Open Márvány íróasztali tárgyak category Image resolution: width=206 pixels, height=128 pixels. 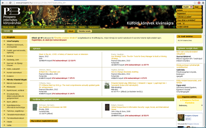click(14, 80)
